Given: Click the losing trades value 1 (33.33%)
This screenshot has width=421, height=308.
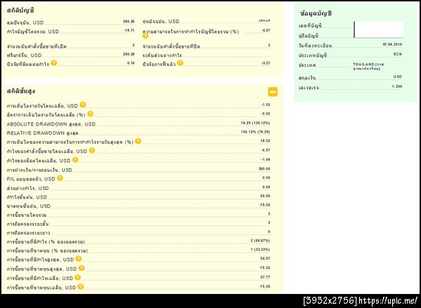Looking at the screenshot, I should pos(260,250).
